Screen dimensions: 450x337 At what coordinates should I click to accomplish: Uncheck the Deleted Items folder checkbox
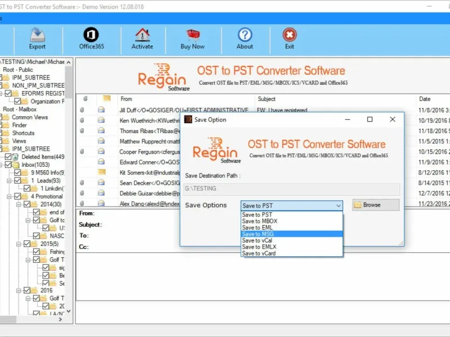click(x=8, y=157)
